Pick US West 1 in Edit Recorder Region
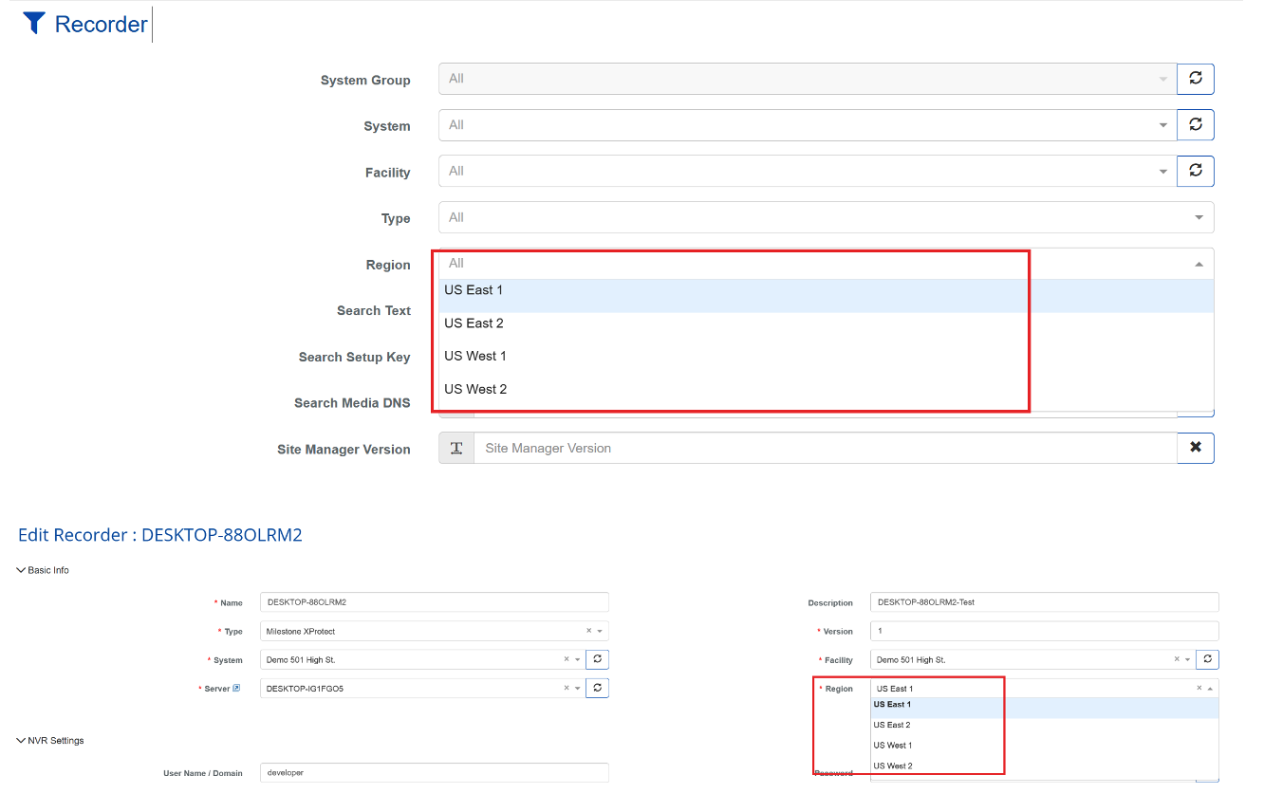Screen dimensions: 1264x812 [x=893, y=746]
